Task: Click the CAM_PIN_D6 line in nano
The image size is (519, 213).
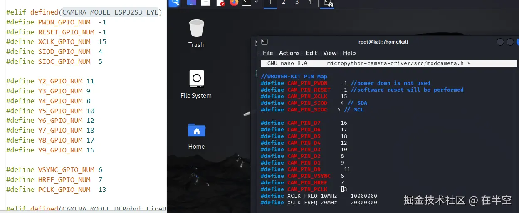Action: point(304,130)
